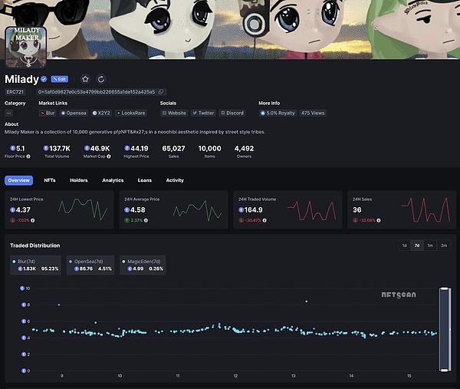Click the Edit button beside the collection name
The width and height of the screenshot is (460, 389).
(60, 79)
